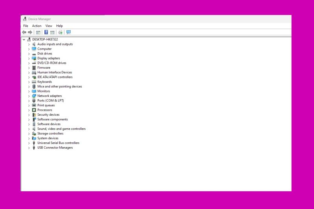Select the Monitors label
This screenshot has width=314, height=209.
[44, 91]
